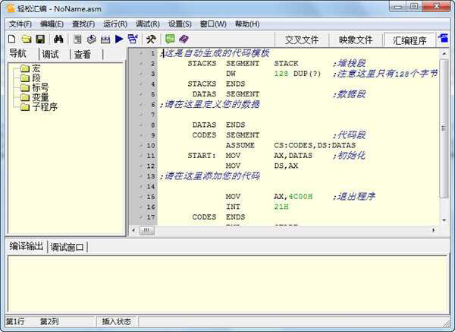Screen dimensions: 455x332
Task: Click the editor horizontal scrollbar right arrow
Action: click(434, 230)
